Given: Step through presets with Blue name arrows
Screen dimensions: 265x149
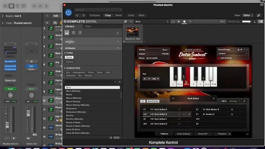Looking at the screenshot, I should click(x=167, y=22).
